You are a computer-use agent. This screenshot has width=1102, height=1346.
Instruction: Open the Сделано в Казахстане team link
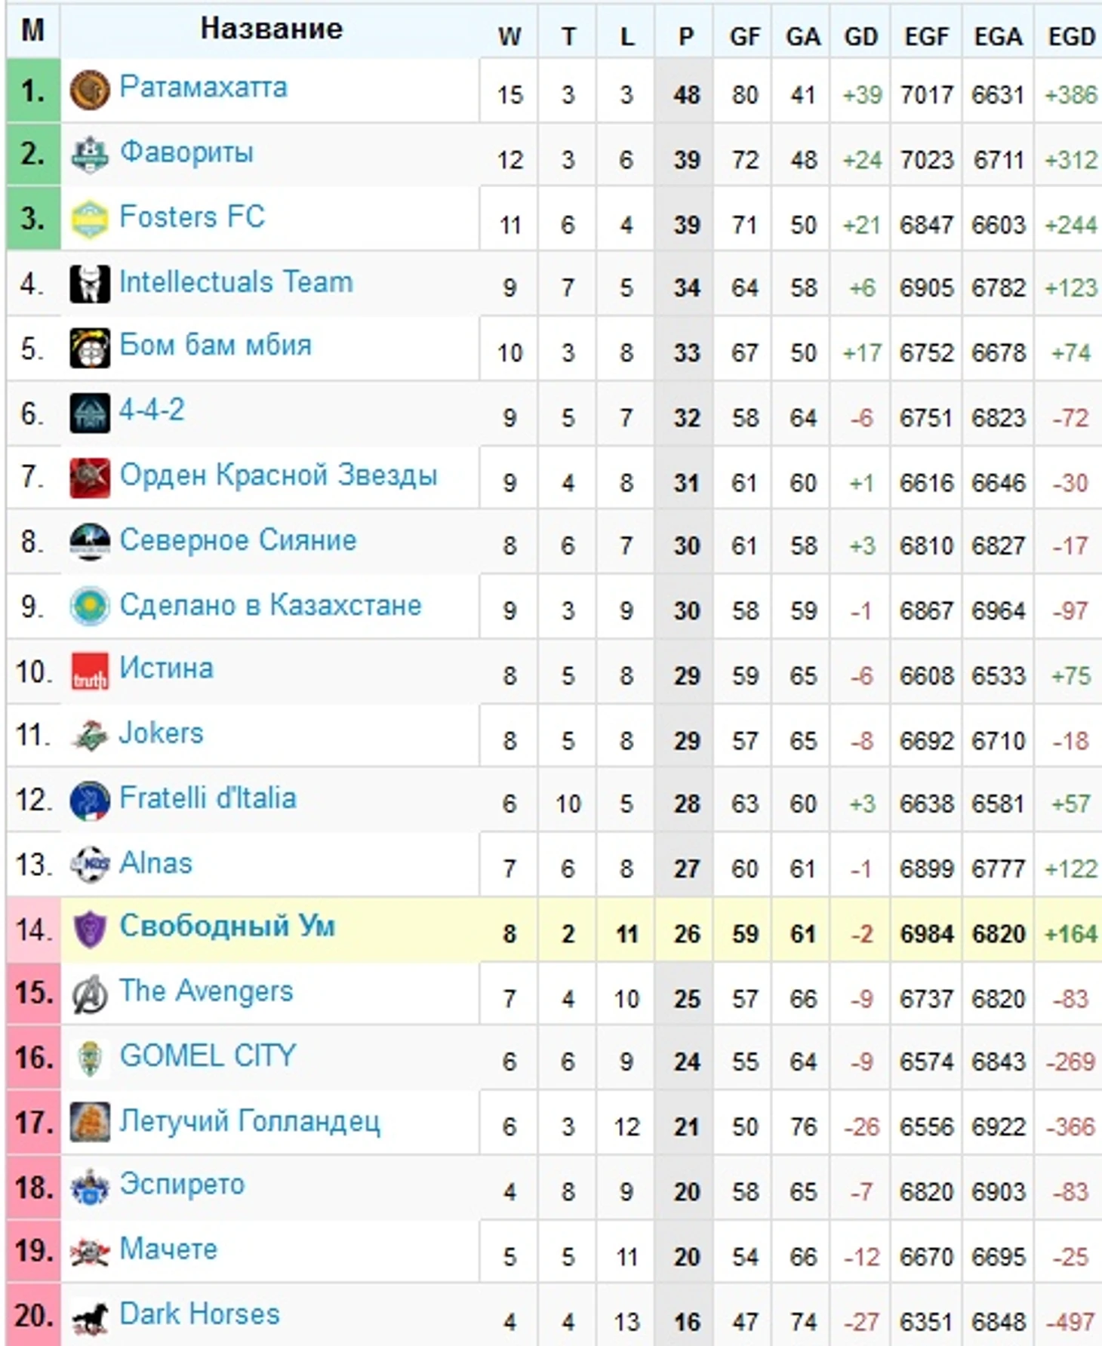[270, 605]
